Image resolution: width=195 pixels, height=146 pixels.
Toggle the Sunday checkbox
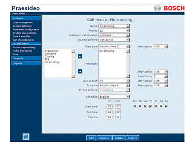tap(166, 106)
